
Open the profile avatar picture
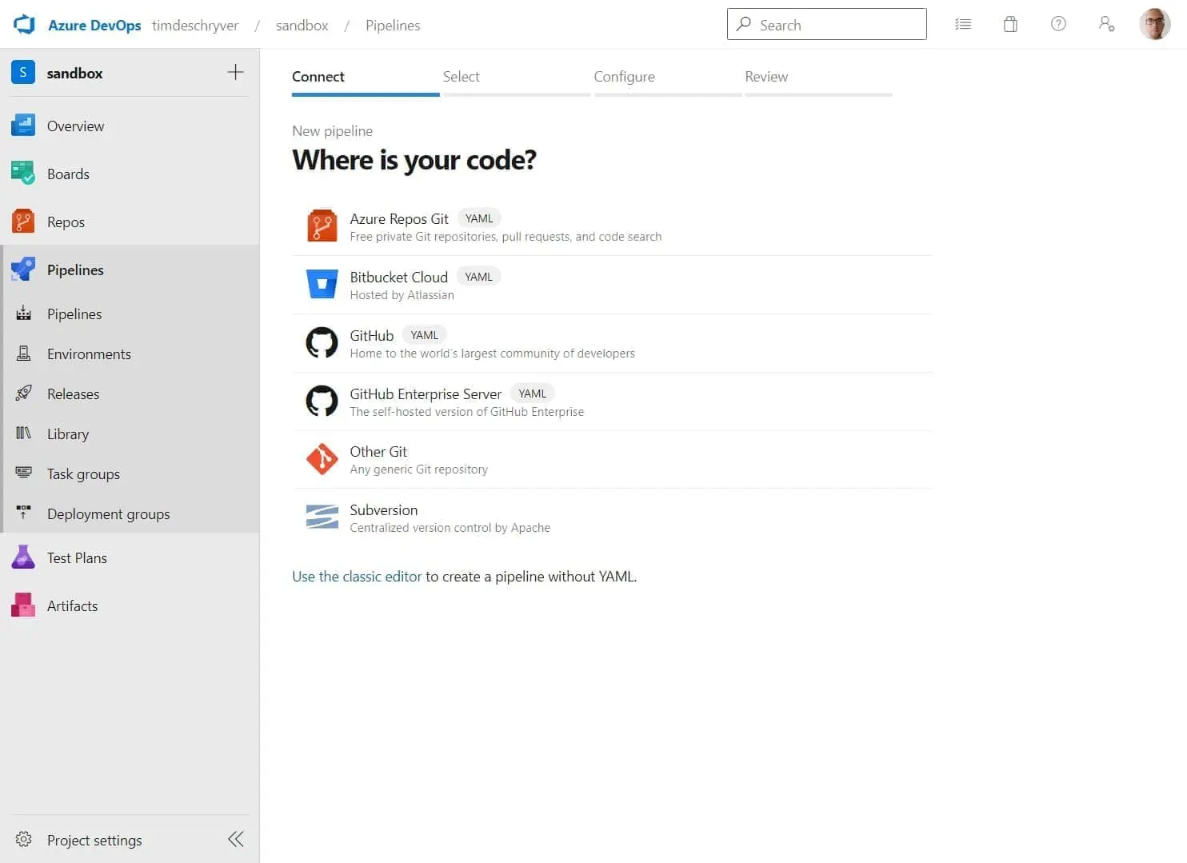click(1154, 24)
